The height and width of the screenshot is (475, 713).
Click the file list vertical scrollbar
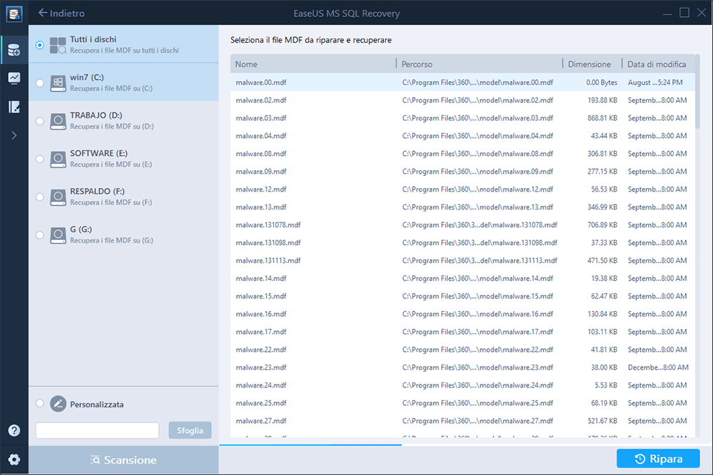point(697,92)
